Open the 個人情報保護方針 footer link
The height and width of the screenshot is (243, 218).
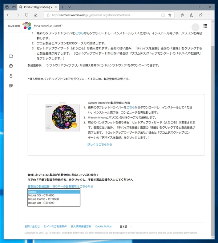pos(81,226)
